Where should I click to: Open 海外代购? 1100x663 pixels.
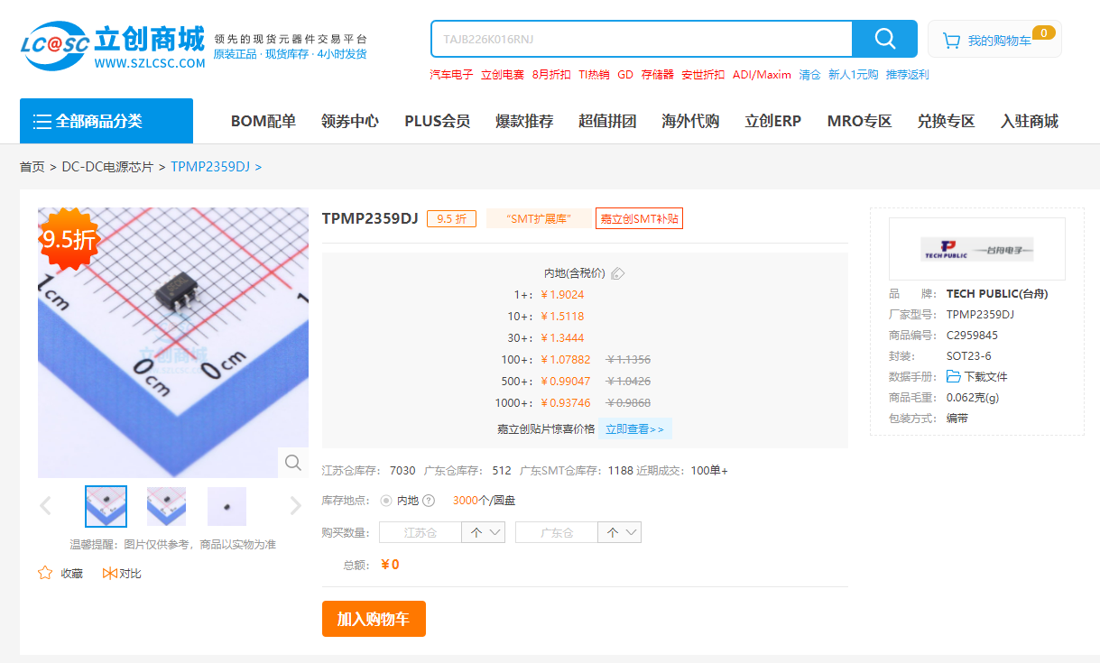tap(690, 121)
